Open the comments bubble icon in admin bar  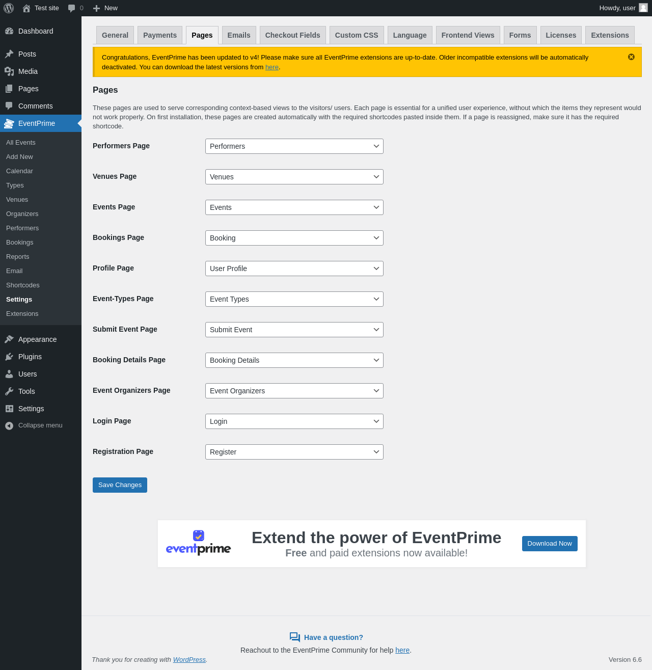[x=71, y=8]
